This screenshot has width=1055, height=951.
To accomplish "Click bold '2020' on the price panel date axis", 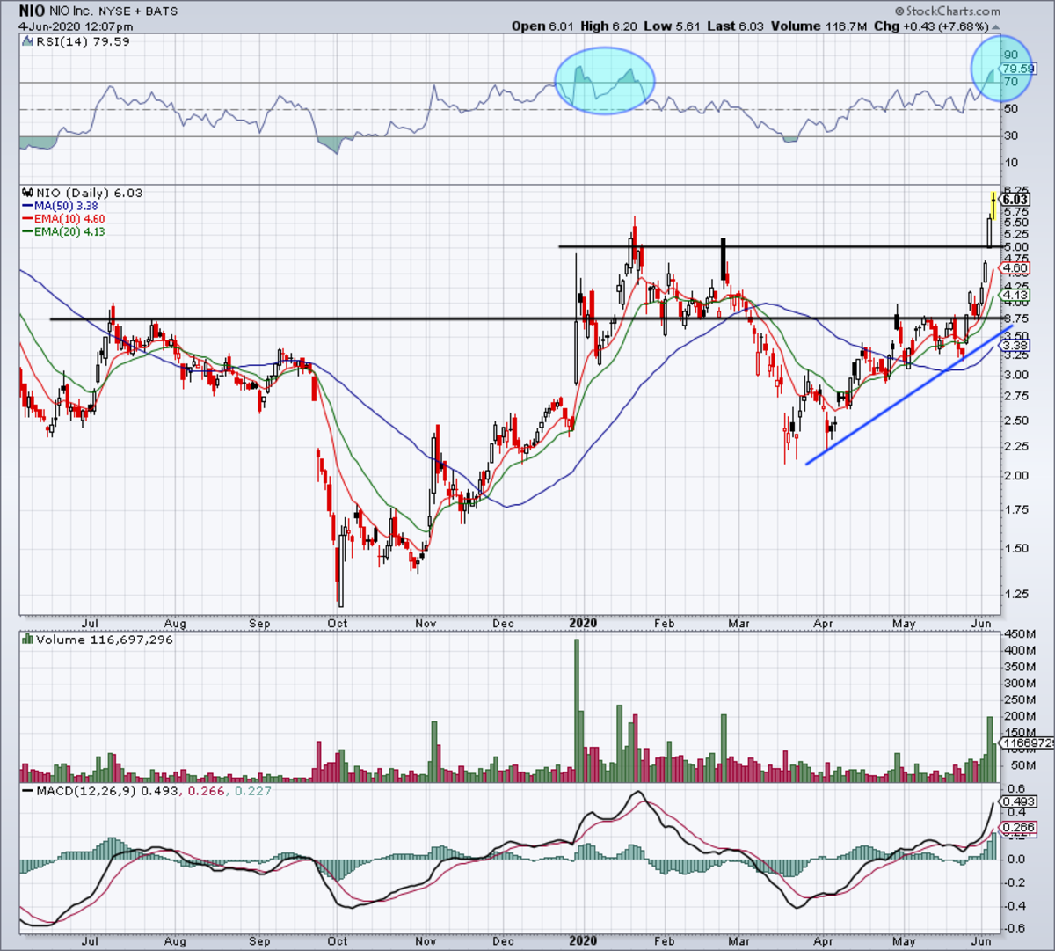I will 583,623.
